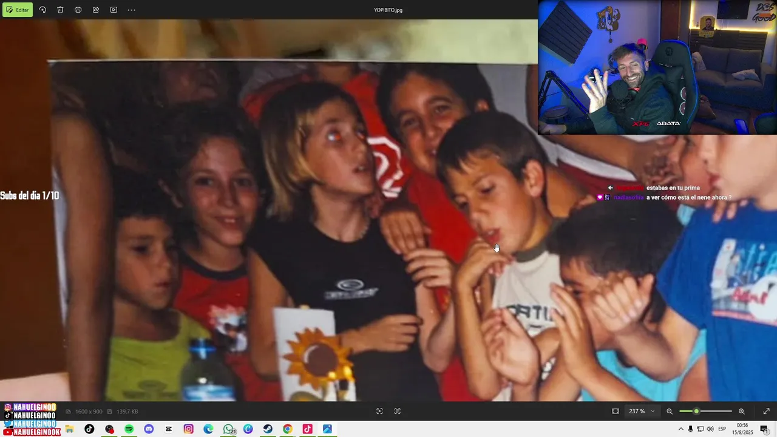
Task: Click the fit-to-window icon beside zoom percentage
Action: [616, 411]
